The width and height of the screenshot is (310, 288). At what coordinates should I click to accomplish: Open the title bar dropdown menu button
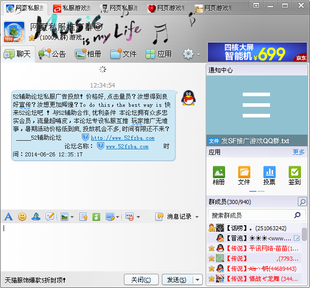[256, 6]
